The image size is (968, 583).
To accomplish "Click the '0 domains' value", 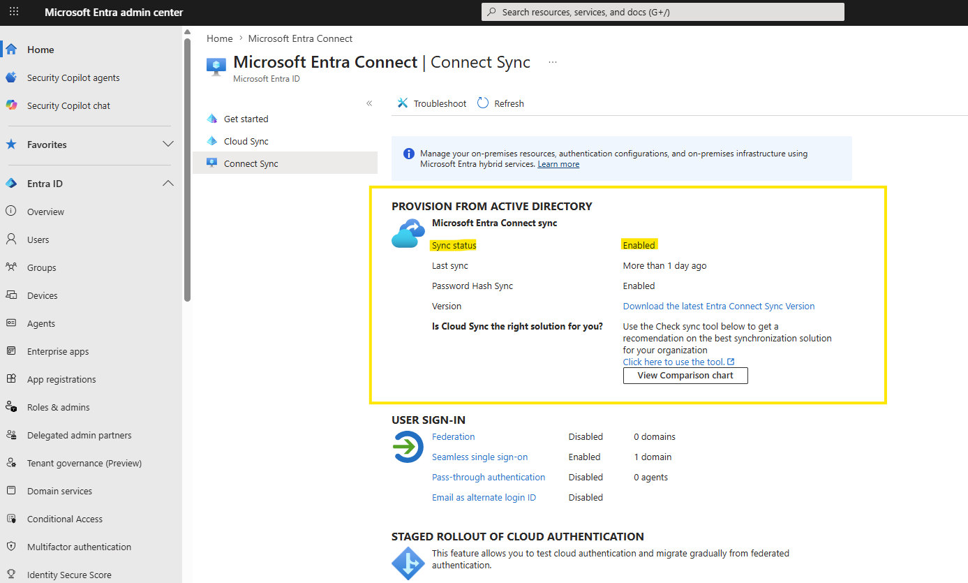I will click(x=655, y=436).
